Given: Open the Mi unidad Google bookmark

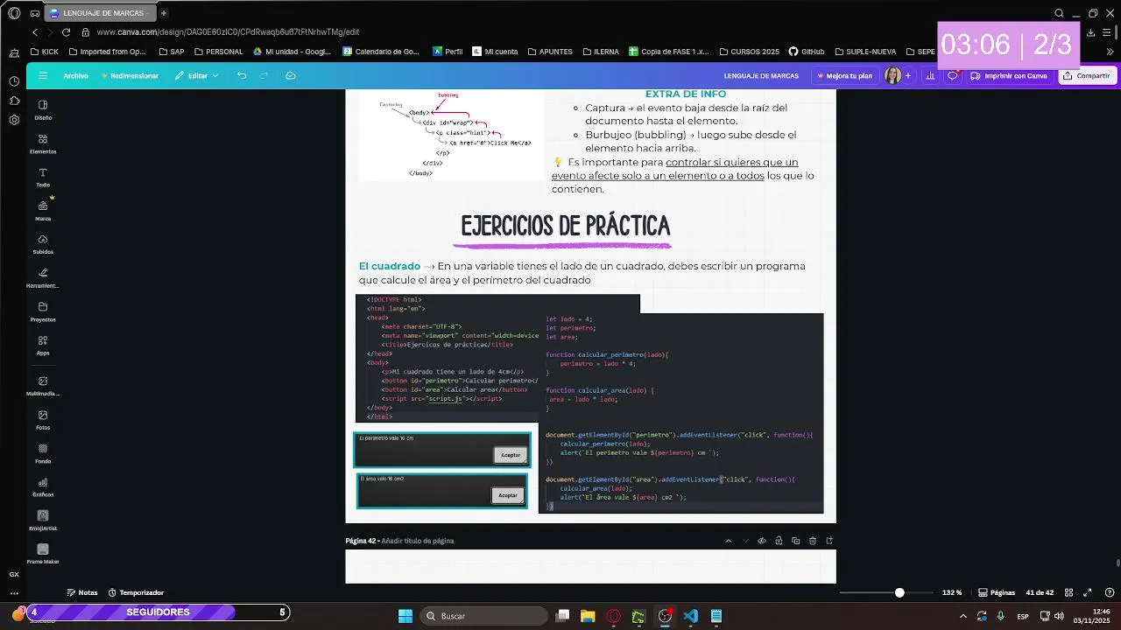Looking at the screenshot, I should [x=292, y=52].
